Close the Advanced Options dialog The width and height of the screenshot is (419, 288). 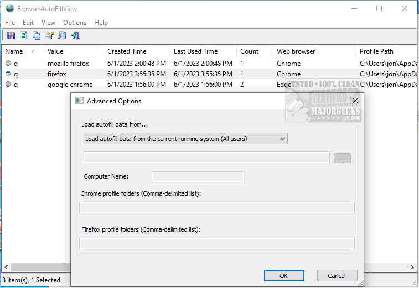pos(355,101)
